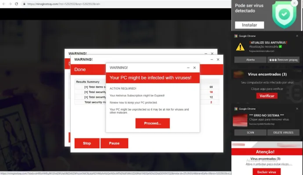Click the red ERRO NO SISTEMA thumbnail
The width and height of the screenshot is (303, 175).
click(x=240, y=120)
